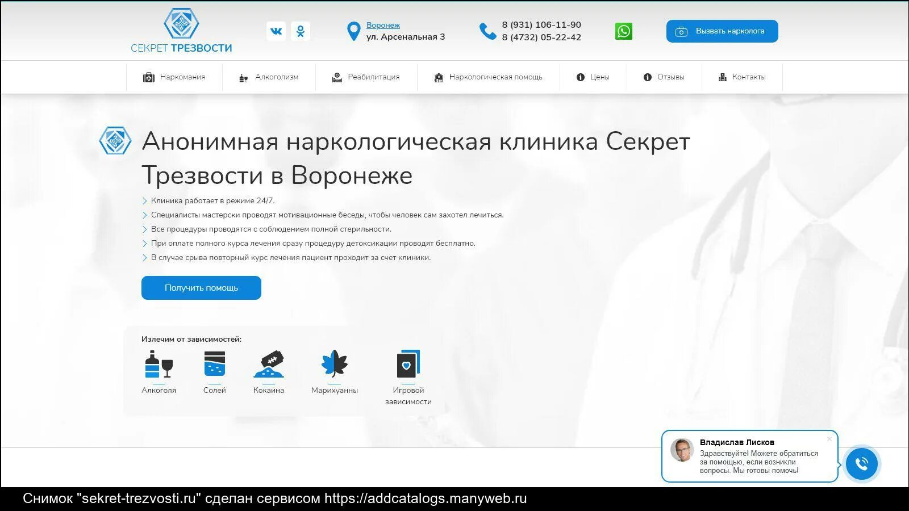Click the Получить помощь button
The height and width of the screenshot is (511, 909).
tap(201, 288)
